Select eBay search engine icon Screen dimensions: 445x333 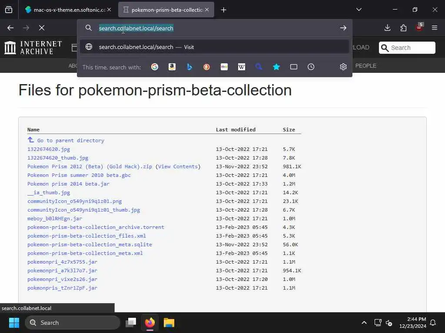pos(224,67)
